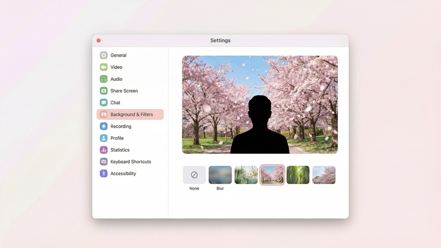
Task: Select the Chat settings label
Action: (115, 103)
